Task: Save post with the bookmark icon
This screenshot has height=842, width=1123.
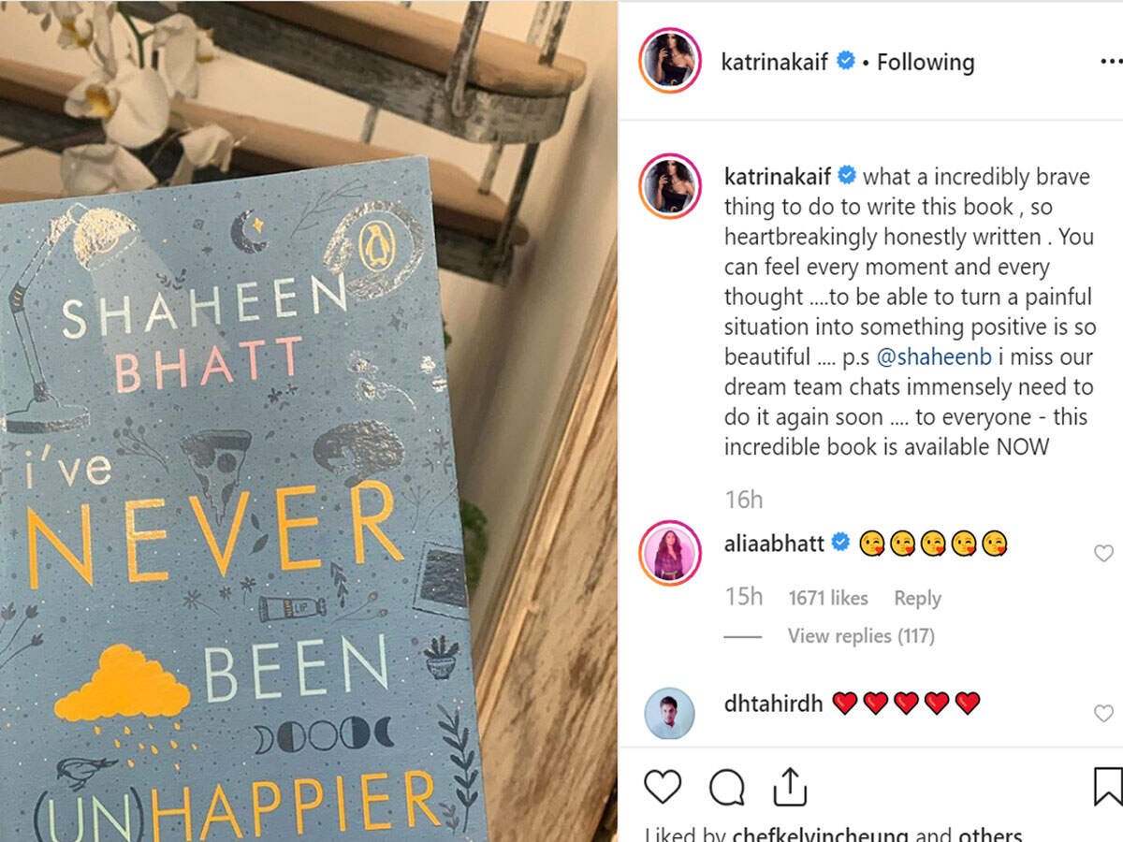Action: click(1108, 787)
